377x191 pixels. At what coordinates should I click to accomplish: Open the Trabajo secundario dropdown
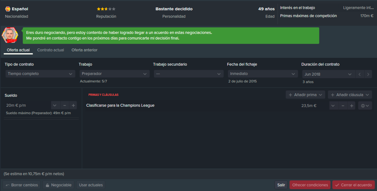(188, 74)
